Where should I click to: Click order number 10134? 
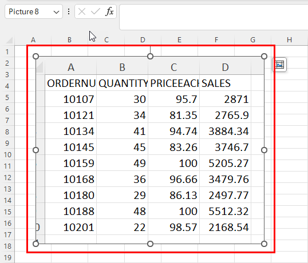coord(79,131)
